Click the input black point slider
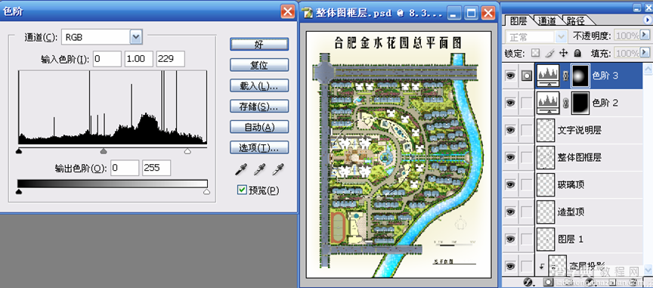Screen dimensions: 653x288 click(x=18, y=151)
